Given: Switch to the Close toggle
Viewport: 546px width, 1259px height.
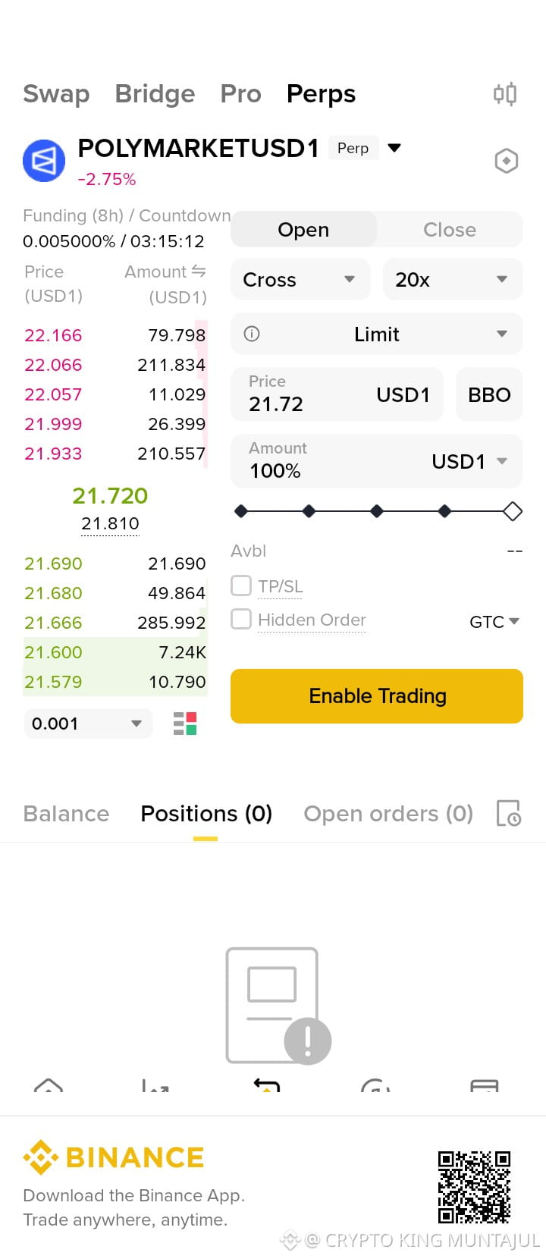Looking at the screenshot, I should click(x=450, y=230).
